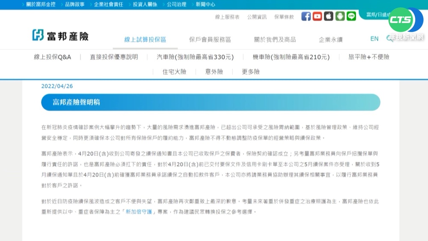Open 線上投保Q&A submenu item
Viewport: 428px width, 241px height.
[x=52, y=57]
